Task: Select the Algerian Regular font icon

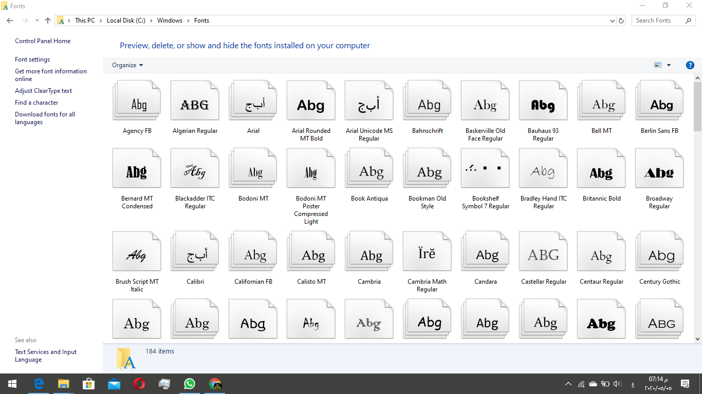Action: [x=195, y=101]
